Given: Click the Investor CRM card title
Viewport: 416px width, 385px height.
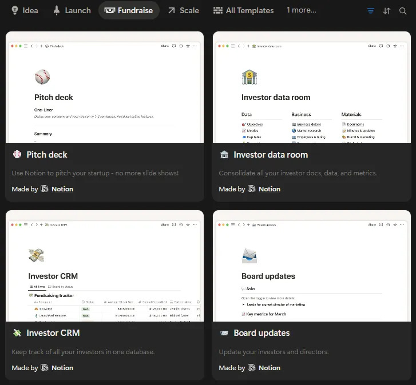Looking at the screenshot, I should pyautogui.click(x=53, y=333).
